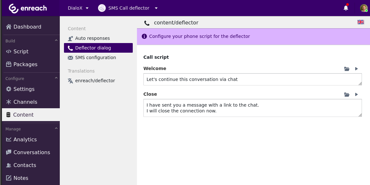The image size is (370, 185).
Task: Play the Close script audio
Action: 356,94
